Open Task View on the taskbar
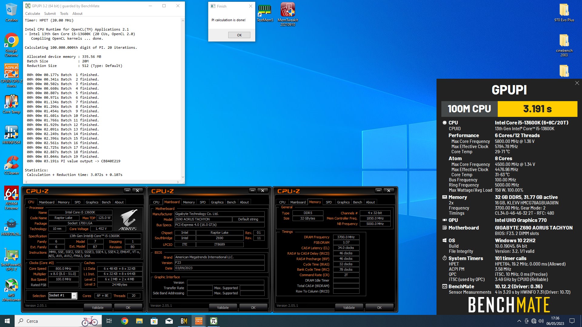Viewport: 582px width, 327px height. click(109, 321)
